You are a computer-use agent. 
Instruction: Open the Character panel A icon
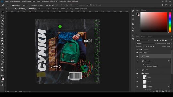tap(133, 36)
